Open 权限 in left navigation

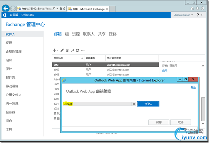(x=9, y=43)
